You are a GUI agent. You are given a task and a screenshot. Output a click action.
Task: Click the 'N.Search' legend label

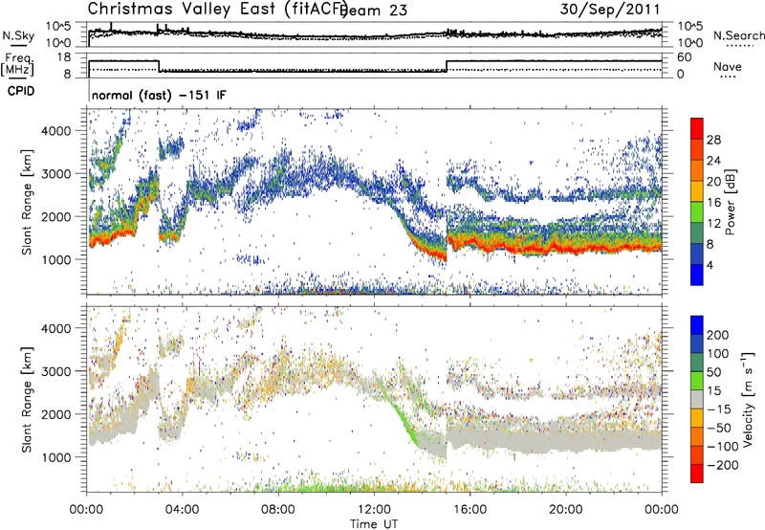[739, 35]
